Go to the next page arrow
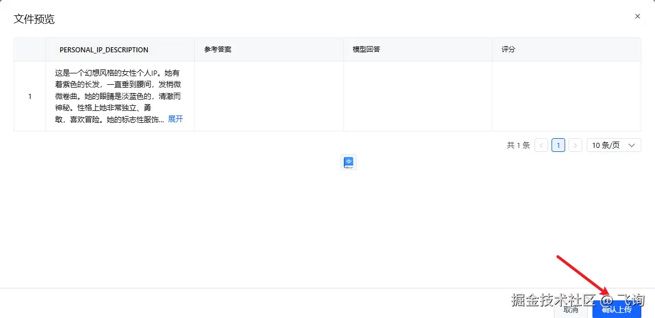This screenshot has width=655, height=318. click(575, 146)
